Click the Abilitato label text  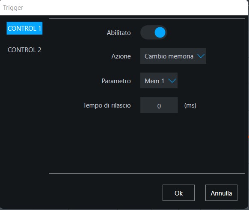[119, 33]
